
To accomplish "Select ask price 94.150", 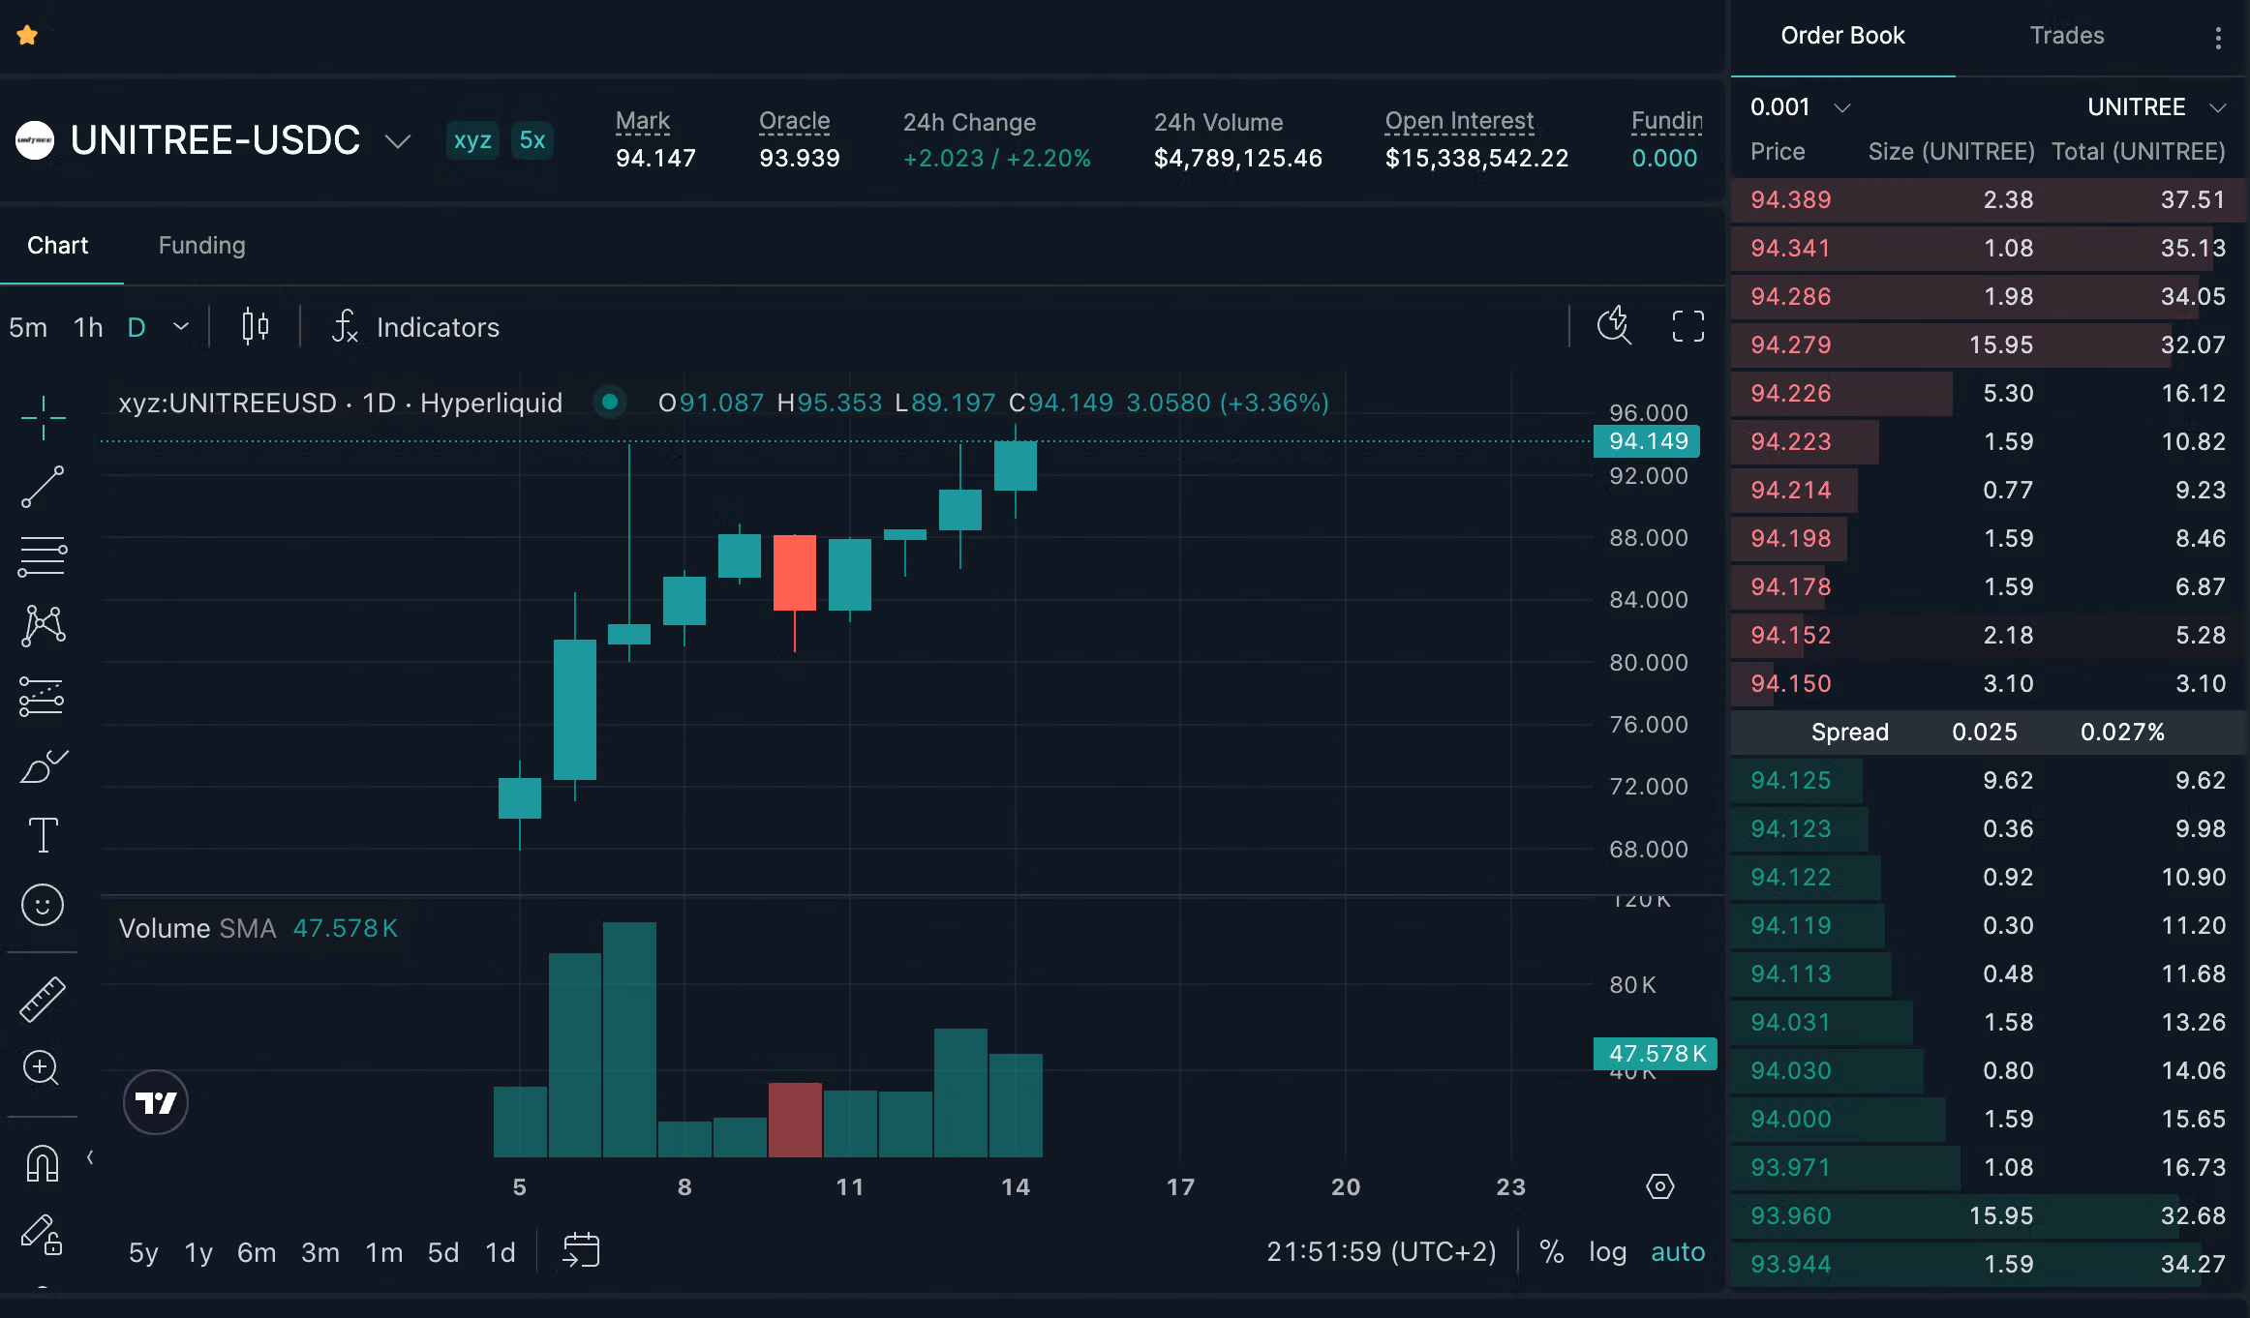I will point(1791,683).
